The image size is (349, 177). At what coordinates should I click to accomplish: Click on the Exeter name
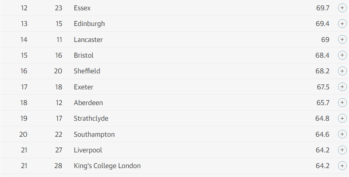coord(83,87)
